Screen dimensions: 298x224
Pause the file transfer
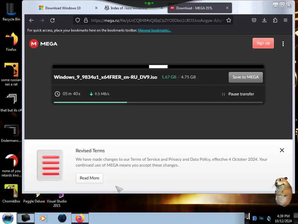[x=238, y=94]
